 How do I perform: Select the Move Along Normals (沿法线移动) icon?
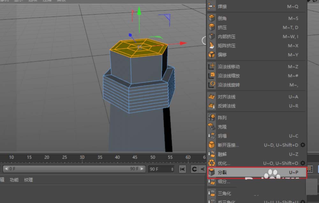(212, 66)
